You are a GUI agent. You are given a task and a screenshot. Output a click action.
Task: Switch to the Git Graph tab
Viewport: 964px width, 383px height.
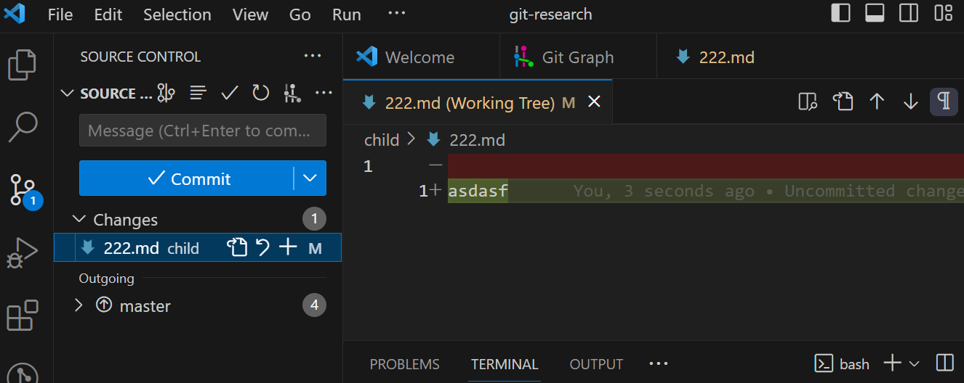coord(577,57)
